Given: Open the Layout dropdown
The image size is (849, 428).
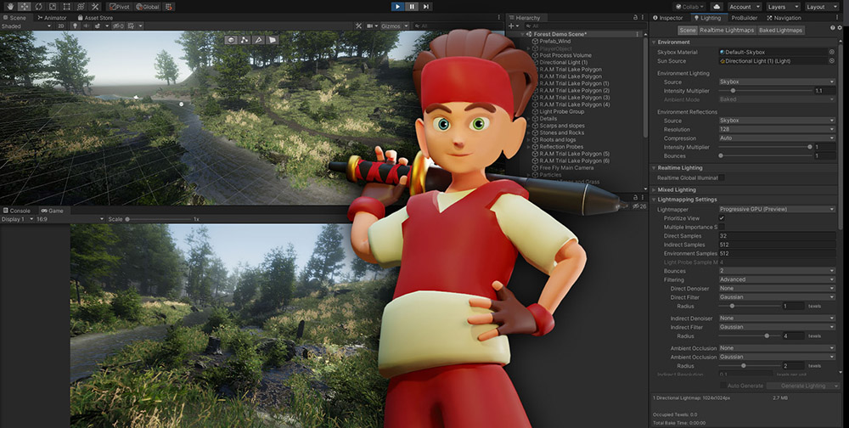Looking at the screenshot, I should coord(822,7).
